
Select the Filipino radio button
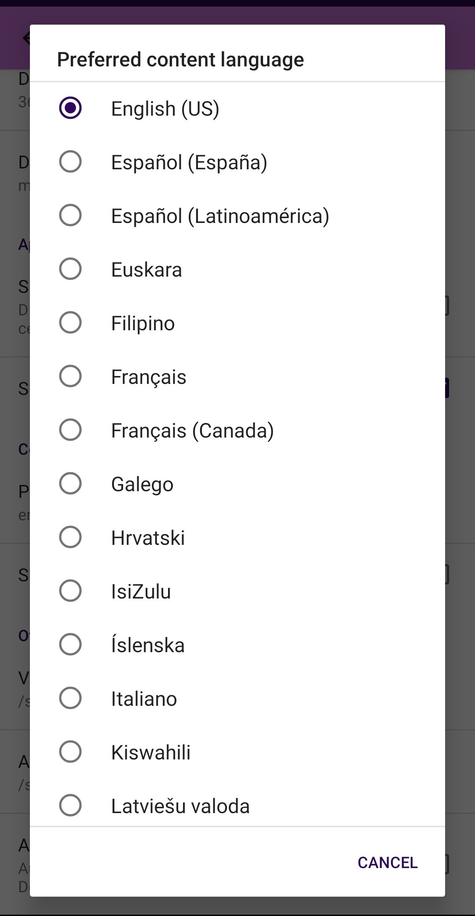click(70, 323)
